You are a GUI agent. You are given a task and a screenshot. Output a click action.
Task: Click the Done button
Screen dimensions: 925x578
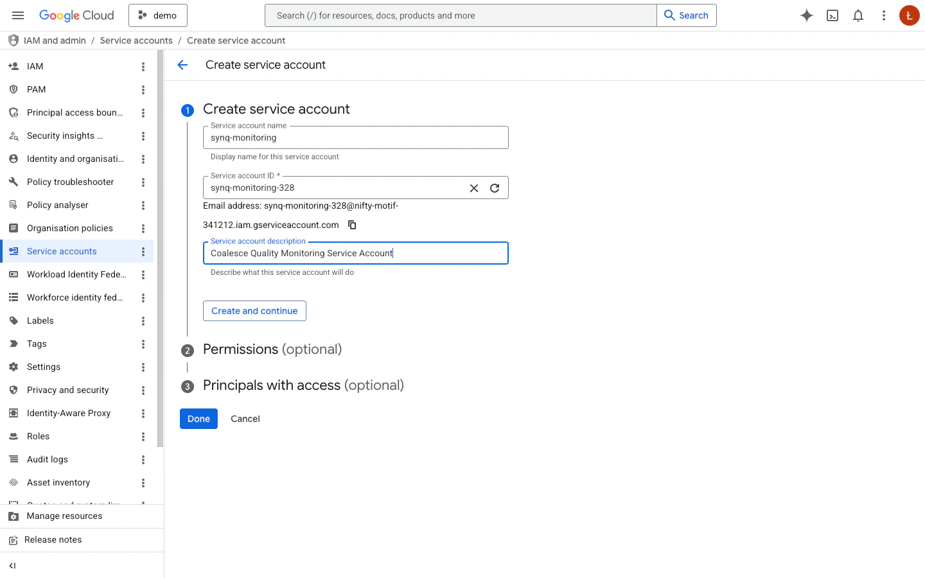click(x=198, y=419)
